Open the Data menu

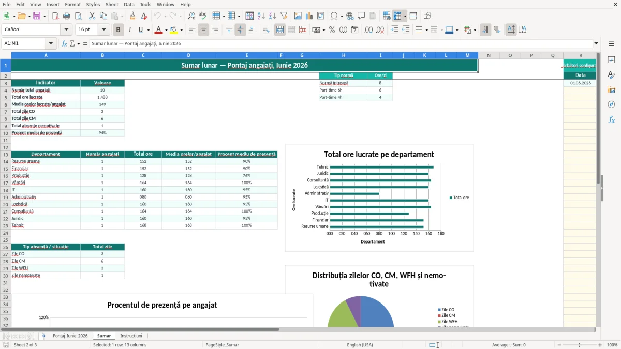coord(129,4)
